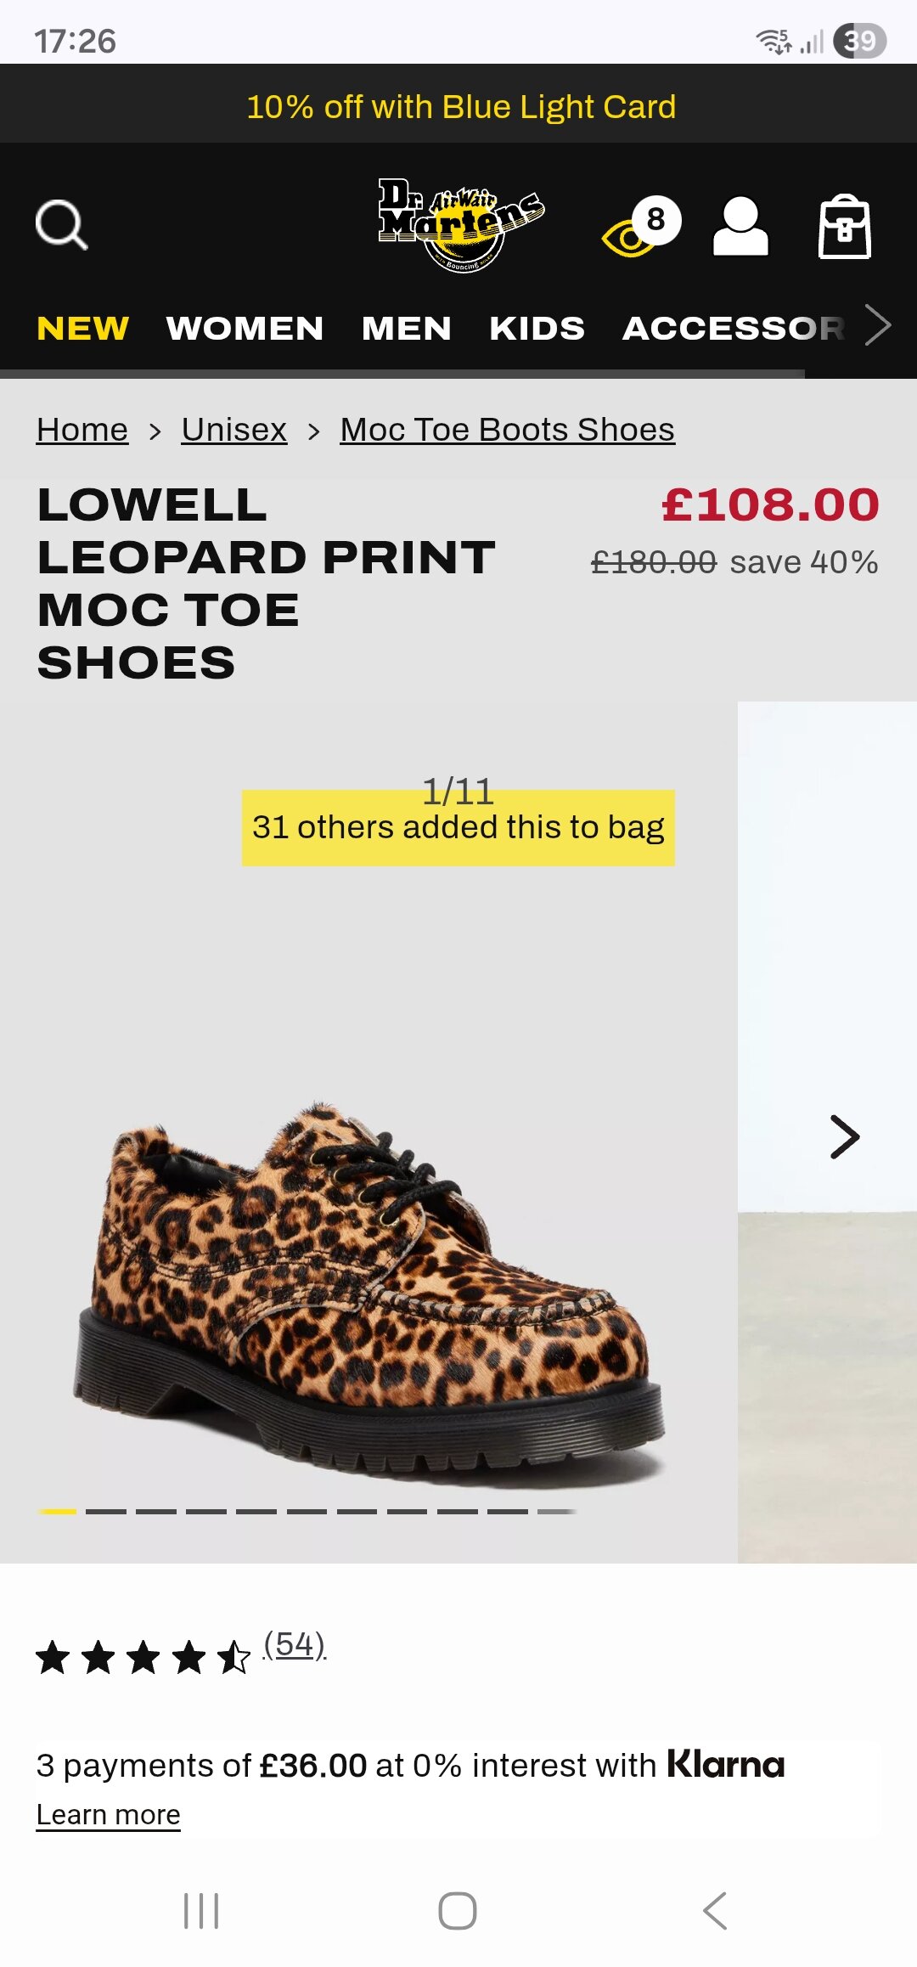Tap Android recent apps button
The image size is (917, 1967).
(x=201, y=1911)
